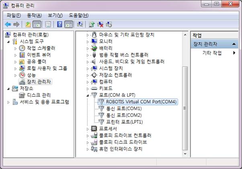Screen dimensions: 242x169
Task: Click the blue help icon in toolbar
Action: pos(59,24)
